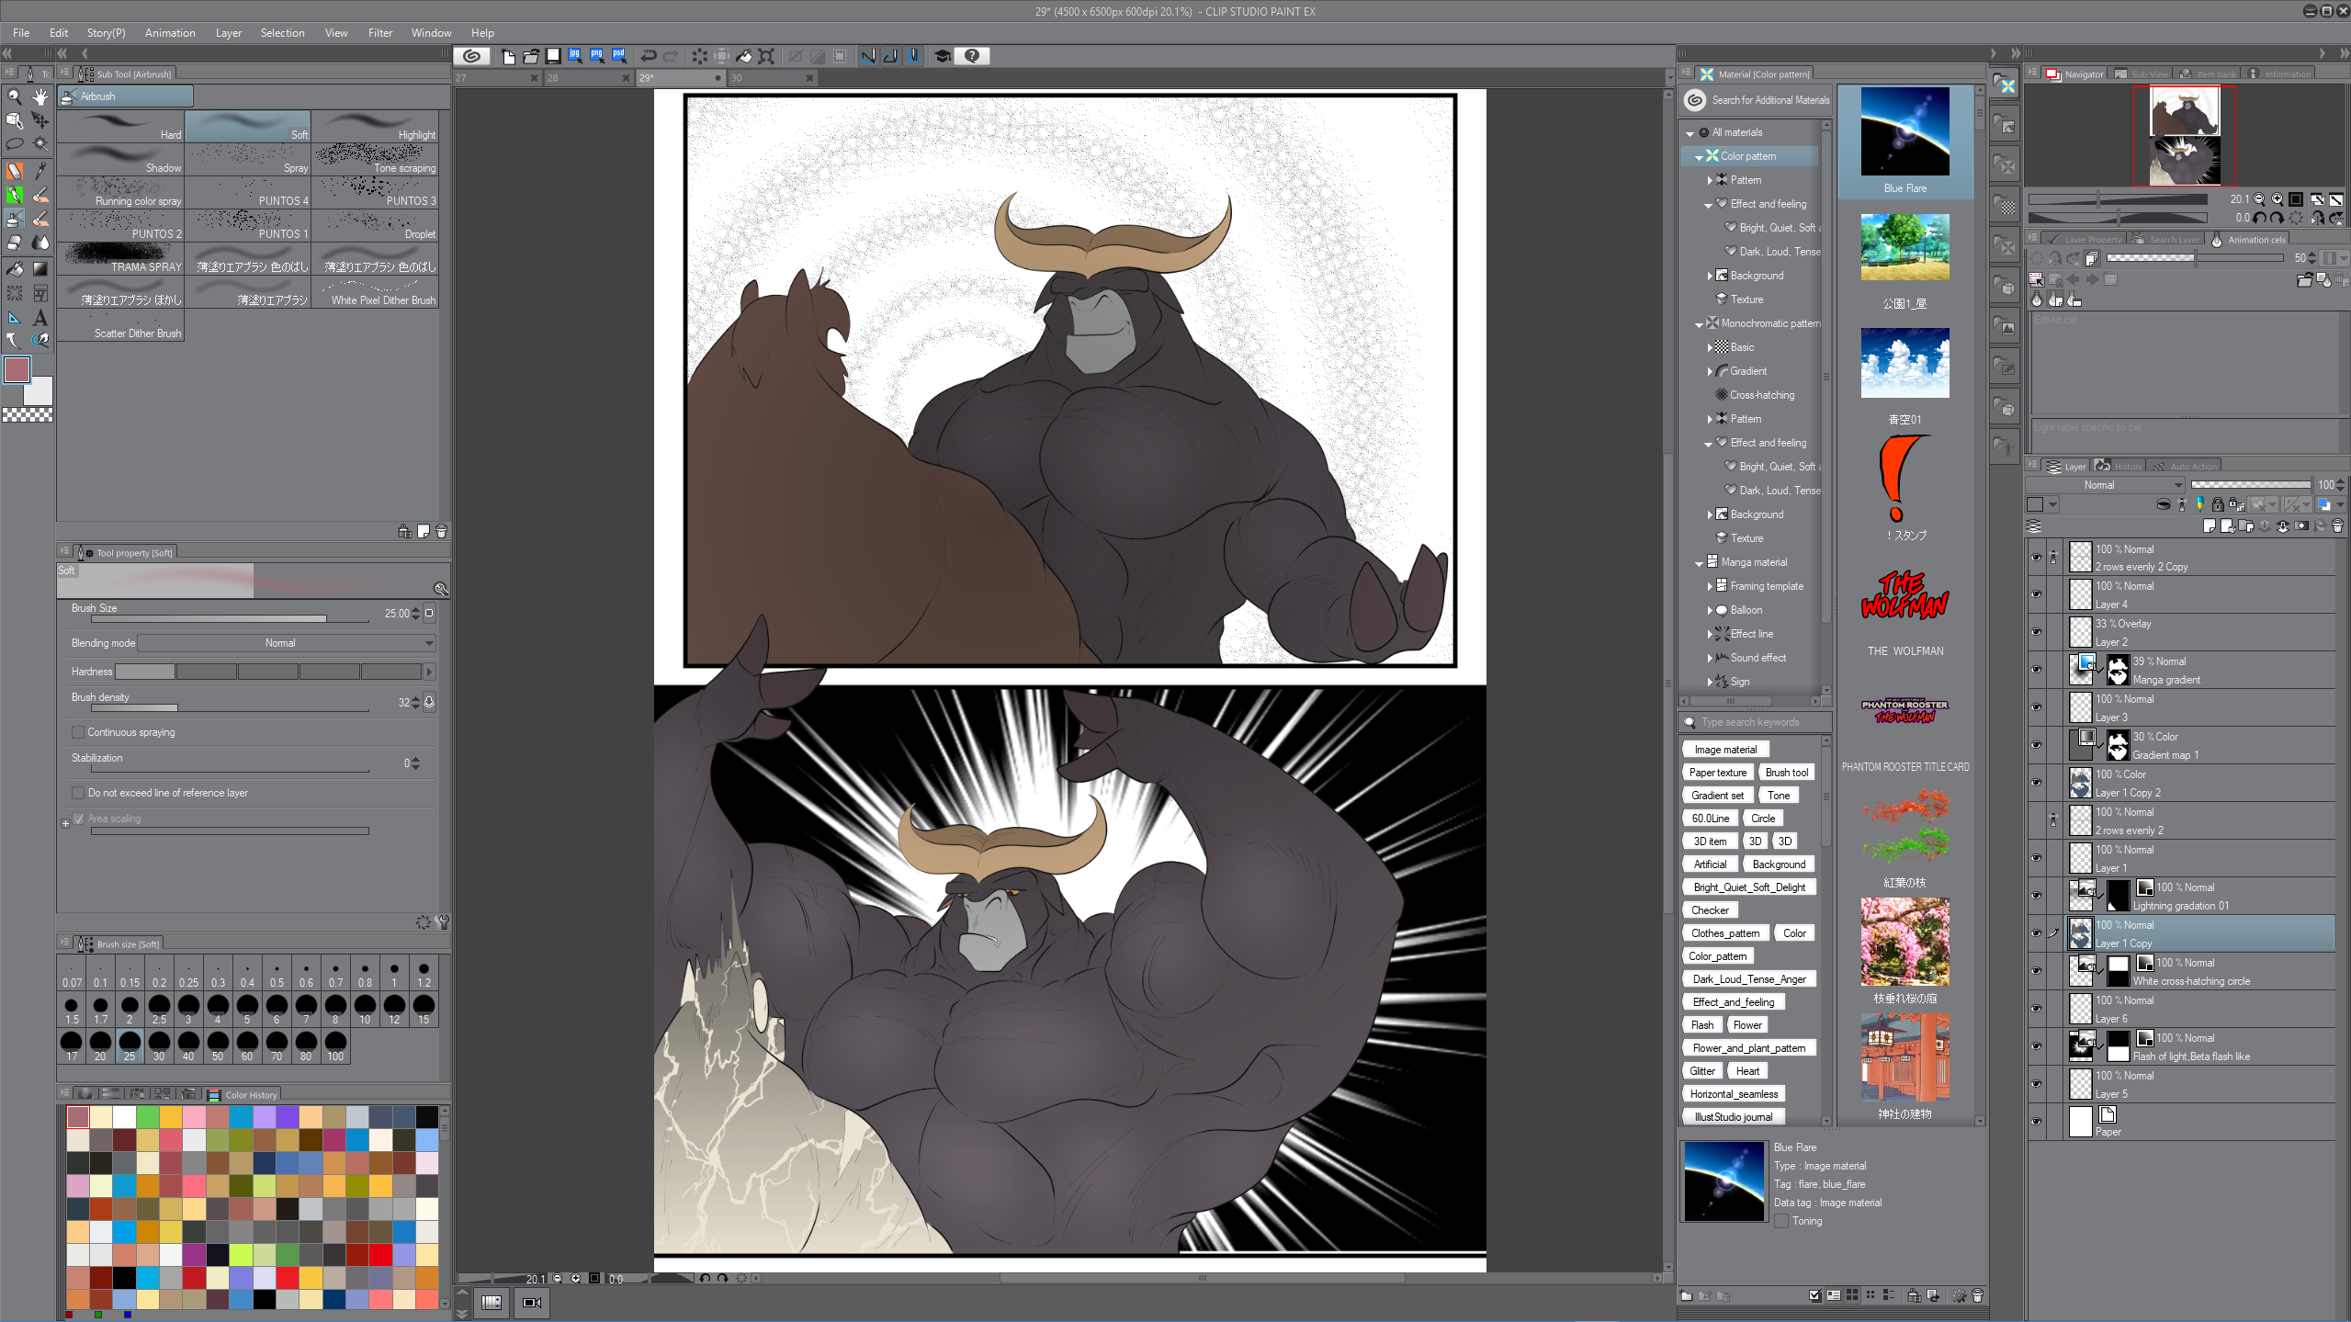The height and width of the screenshot is (1322, 2351).
Task: Expand the Framing template folder
Action: pyautogui.click(x=1710, y=586)
